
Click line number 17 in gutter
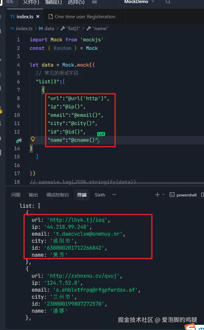tap(17, 173)
